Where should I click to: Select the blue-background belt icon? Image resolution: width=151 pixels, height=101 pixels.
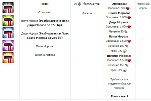(x=8, y=33)
